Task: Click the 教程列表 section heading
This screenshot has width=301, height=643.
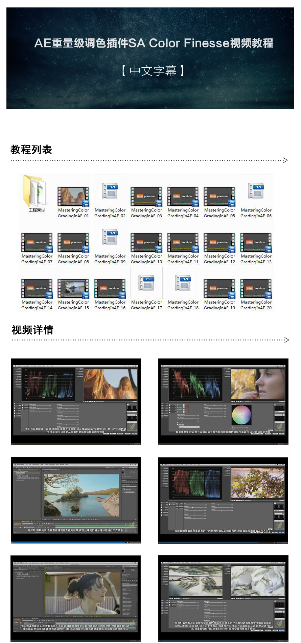Action: (31, 150)
